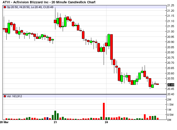Click the 20.75 price axis label
Image resolution: width=177 pixels, height=130 pixels.
pos(171,58)
